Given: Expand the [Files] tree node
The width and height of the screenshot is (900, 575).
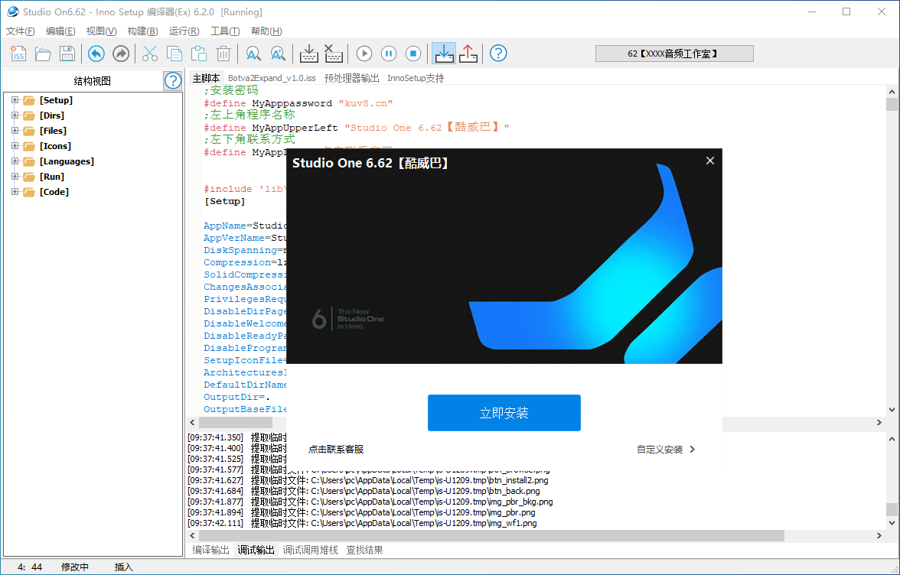Looking at the screenshot, I should click(x=15, y=131).
